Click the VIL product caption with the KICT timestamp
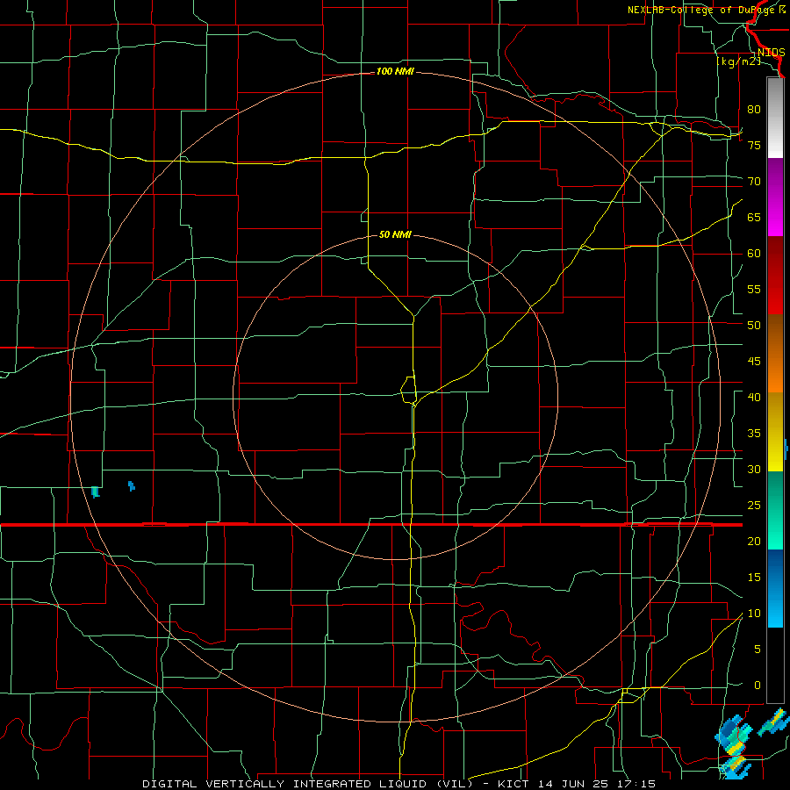The width and height of the screenshot is (790, 790). click(x=399, y=784)
